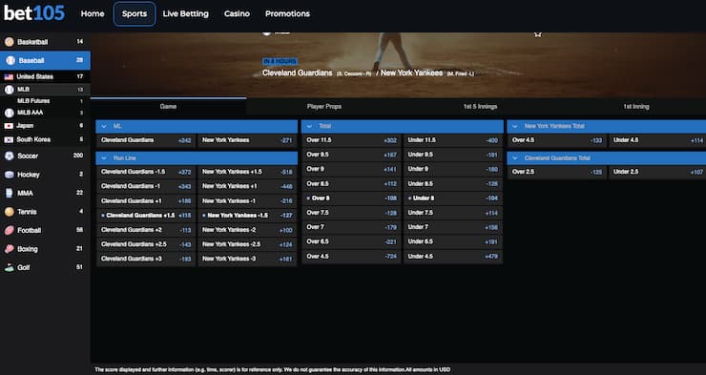Open the Basketball sport icon

coord(9,42)
